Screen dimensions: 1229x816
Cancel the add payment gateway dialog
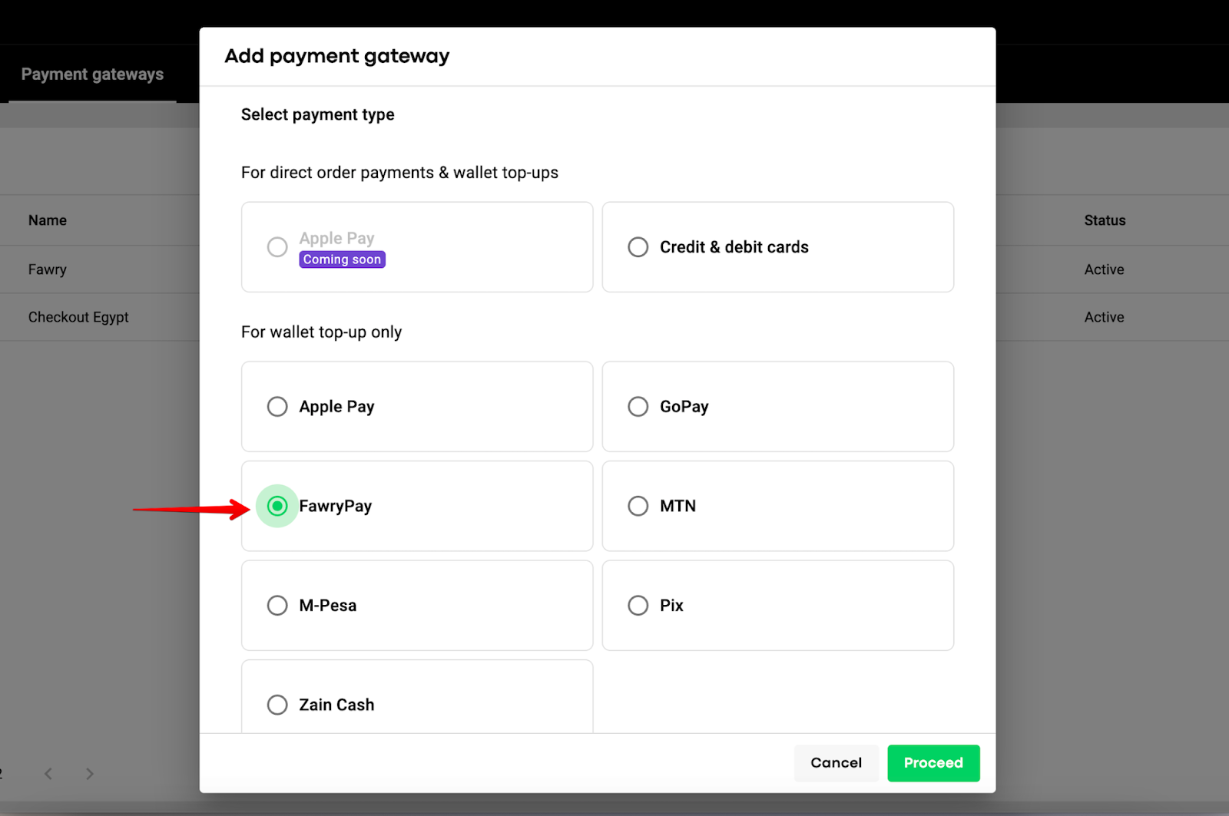(836, 763)
